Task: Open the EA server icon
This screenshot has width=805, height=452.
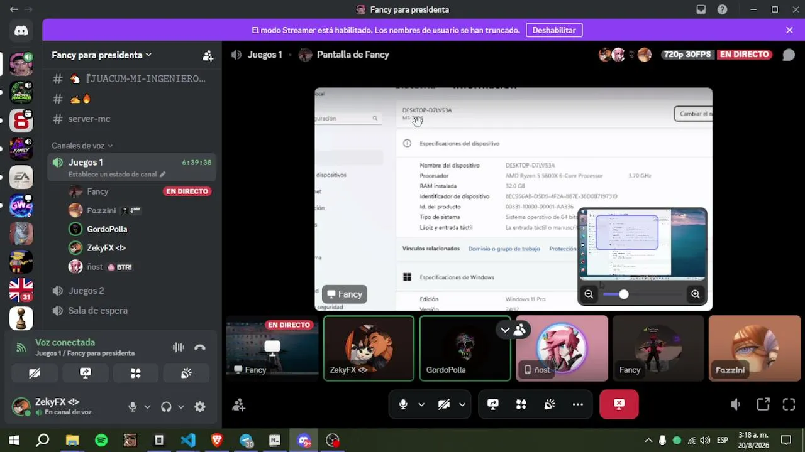Action: pyautogui.click(x=21, y=177)
